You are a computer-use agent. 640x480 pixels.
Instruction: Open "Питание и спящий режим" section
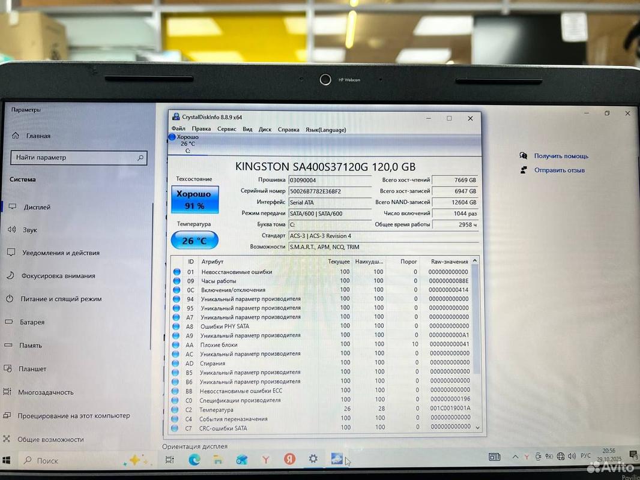click(61, 299)
